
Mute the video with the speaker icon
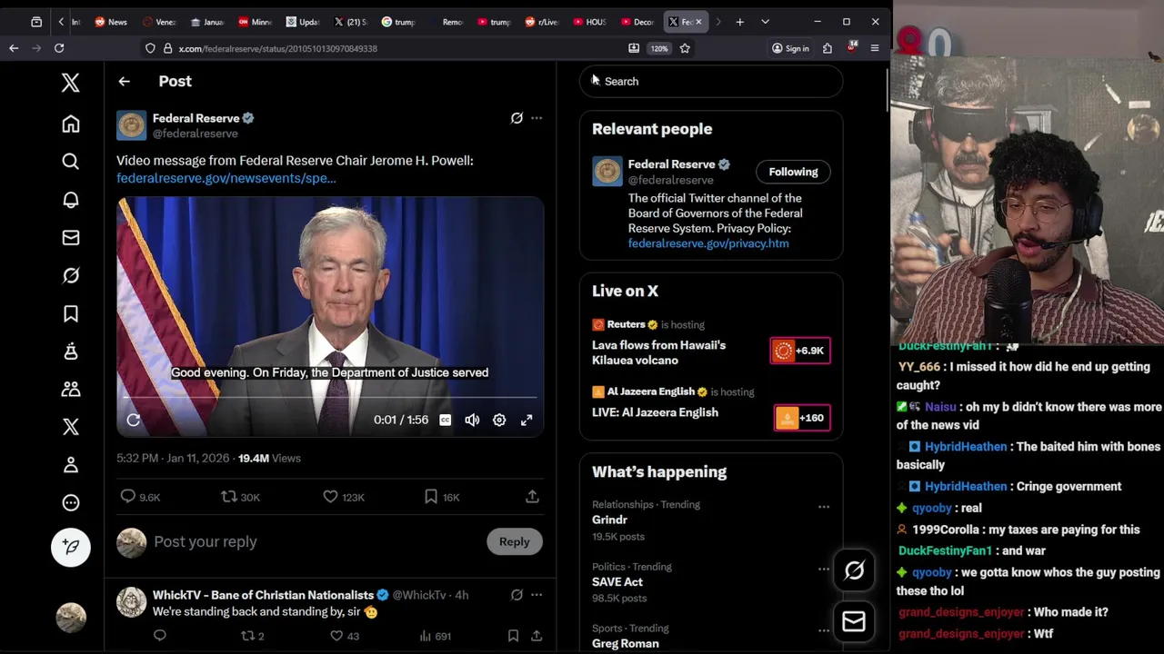pyautogui.click(x=472, y=420)
